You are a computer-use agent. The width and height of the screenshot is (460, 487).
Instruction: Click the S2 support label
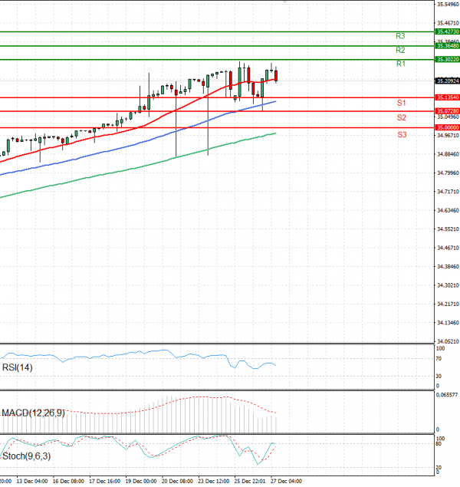(x=401, y=117)
